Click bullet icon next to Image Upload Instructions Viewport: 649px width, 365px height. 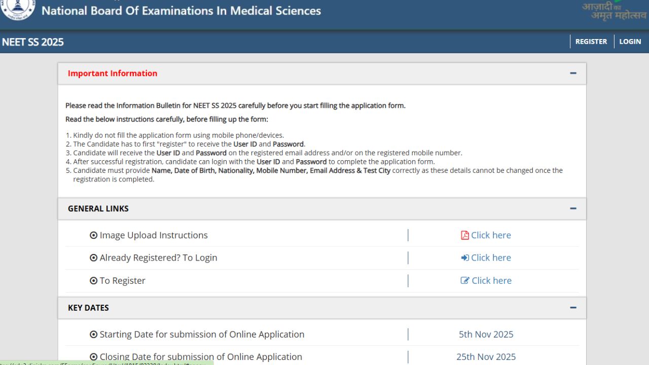[x=93, y=235]
